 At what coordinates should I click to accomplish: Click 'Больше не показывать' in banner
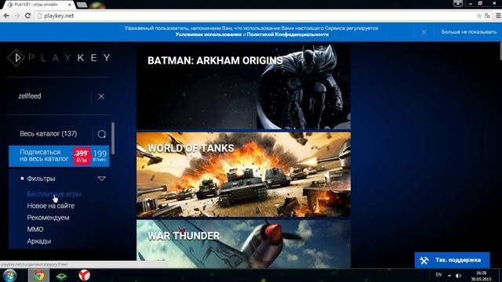click(469, 32)
